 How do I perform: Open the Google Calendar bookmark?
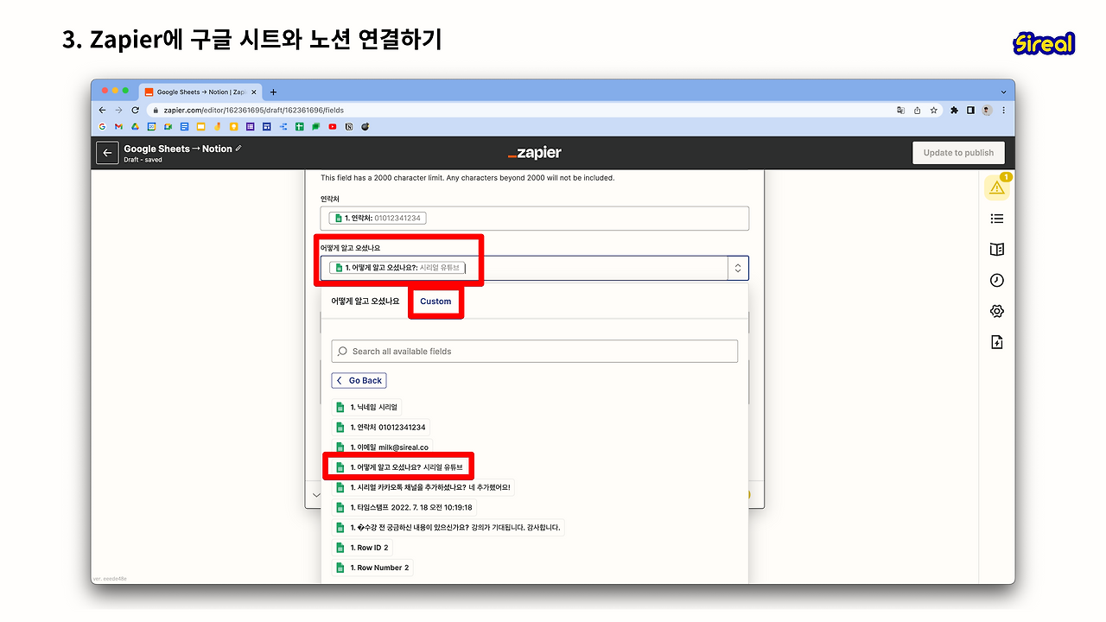pos(151,127)
